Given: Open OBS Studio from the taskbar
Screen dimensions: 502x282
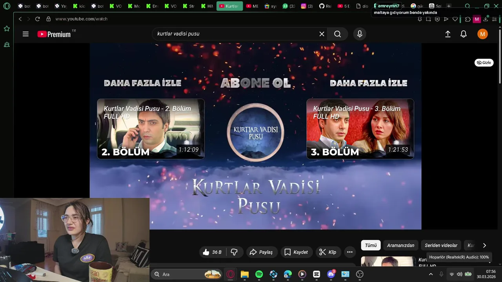Looking at the screenshot, I should click(360, 274).
